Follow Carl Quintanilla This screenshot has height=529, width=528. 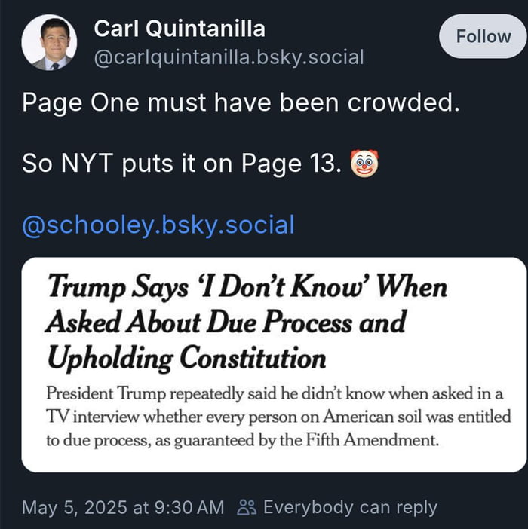[x=483, y=36]
